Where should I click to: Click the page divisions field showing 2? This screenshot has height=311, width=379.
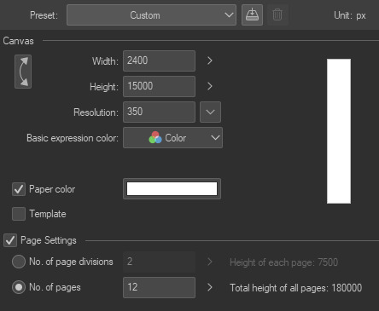pos(159,262)
